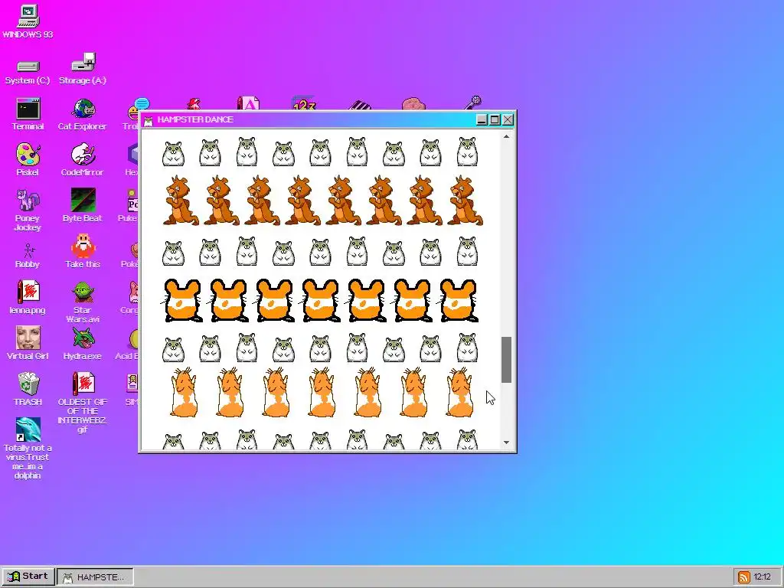Maximize the Hampster Dance window
The width and height of the screenshot is (784, 588).
coord(495,119)
